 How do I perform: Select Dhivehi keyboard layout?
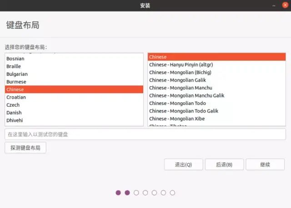[15, 120]
